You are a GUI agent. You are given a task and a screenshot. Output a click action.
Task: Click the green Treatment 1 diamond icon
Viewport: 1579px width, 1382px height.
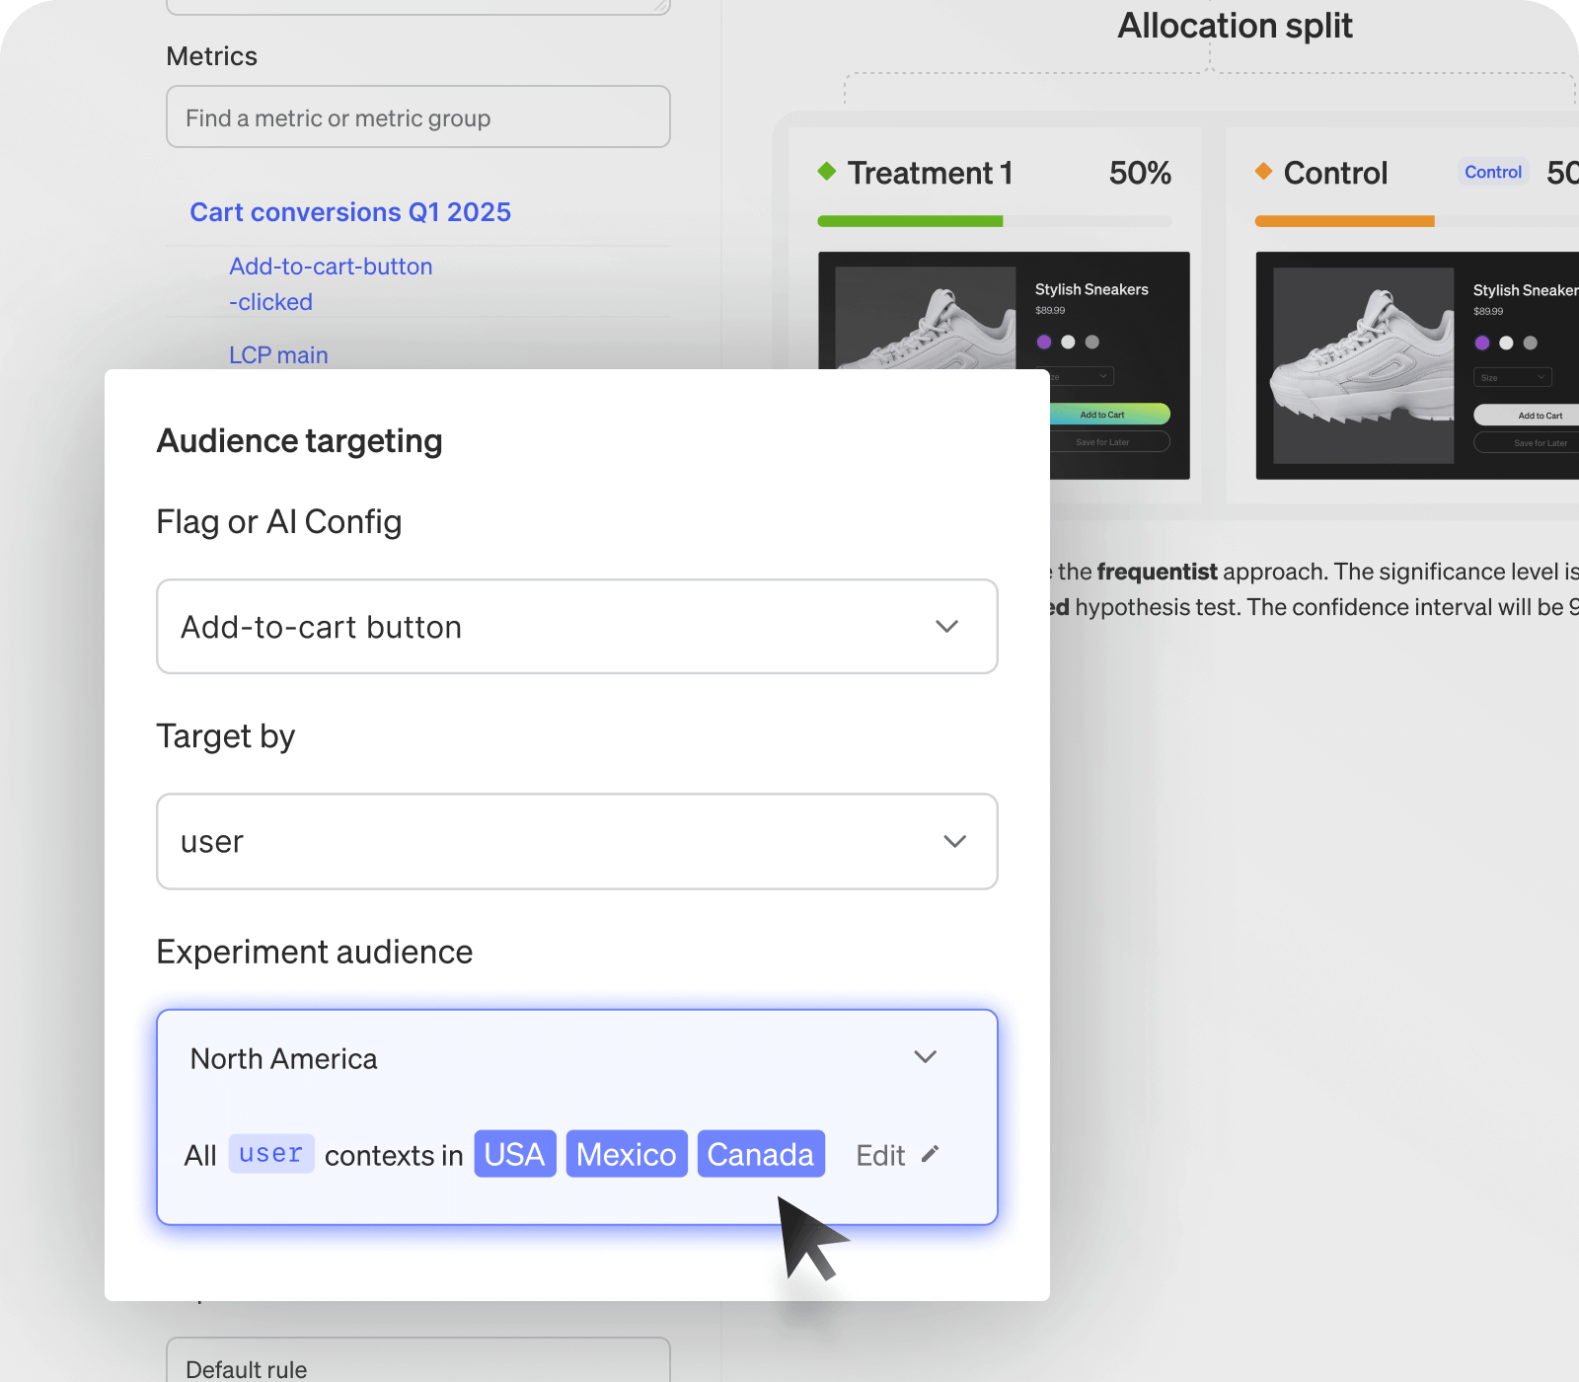[827, 171]
